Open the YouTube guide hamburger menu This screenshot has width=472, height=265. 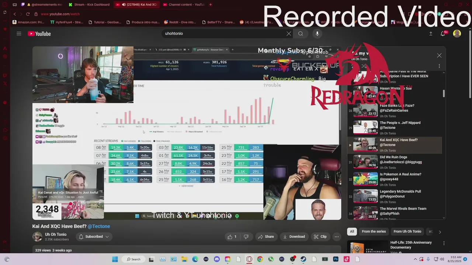[19, 33]
